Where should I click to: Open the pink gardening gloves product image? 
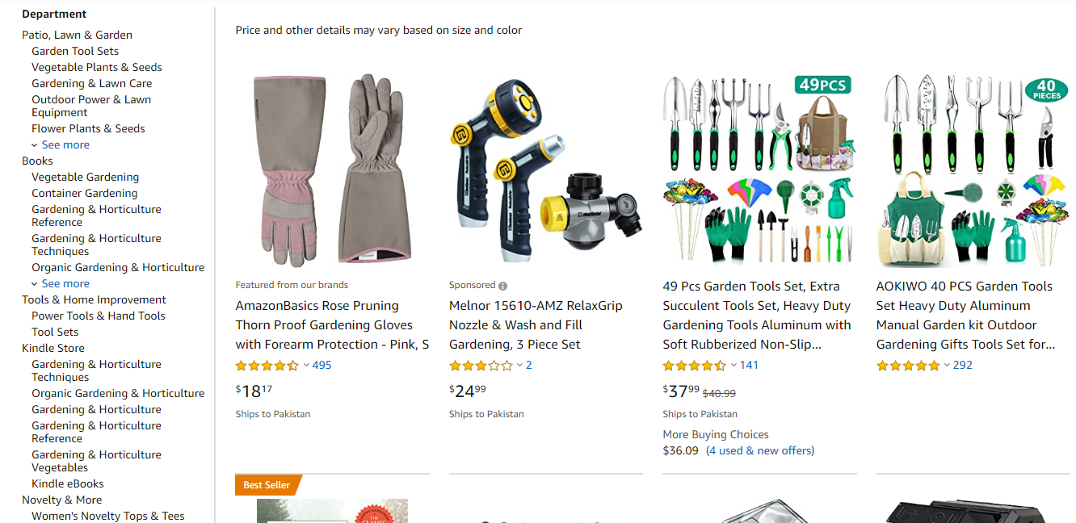tap(332, 169)
